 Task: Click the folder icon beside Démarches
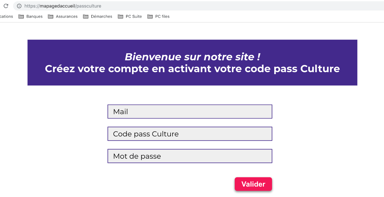point(86,16)
